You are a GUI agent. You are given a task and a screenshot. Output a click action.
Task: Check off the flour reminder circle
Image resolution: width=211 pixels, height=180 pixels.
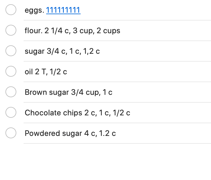point(11,31)
